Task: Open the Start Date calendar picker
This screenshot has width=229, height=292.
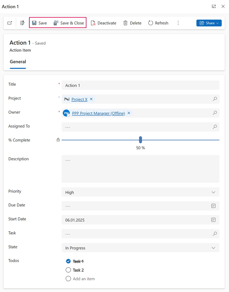Action: (x=213, y=220)
